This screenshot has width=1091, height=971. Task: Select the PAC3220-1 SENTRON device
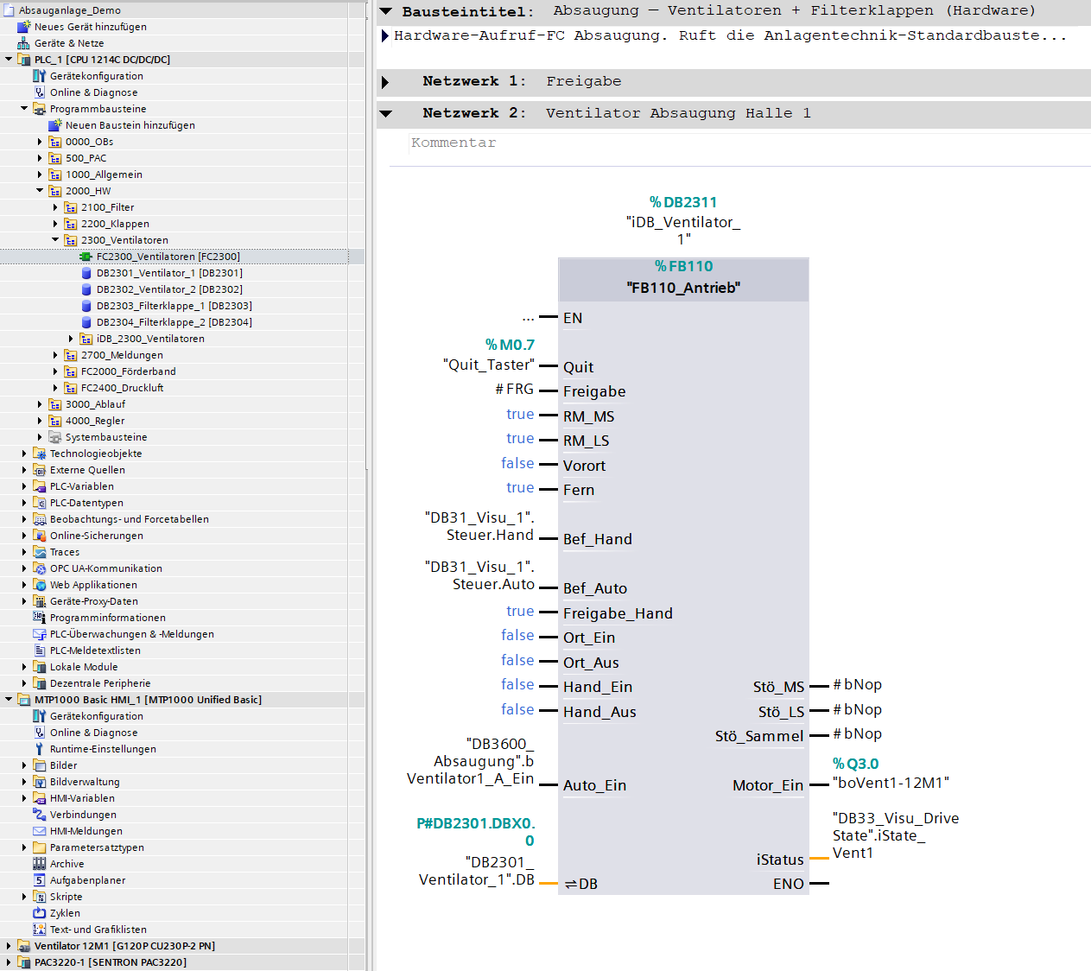pos(111,962)
